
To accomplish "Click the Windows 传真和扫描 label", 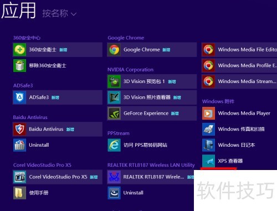I will click(241, 129).
